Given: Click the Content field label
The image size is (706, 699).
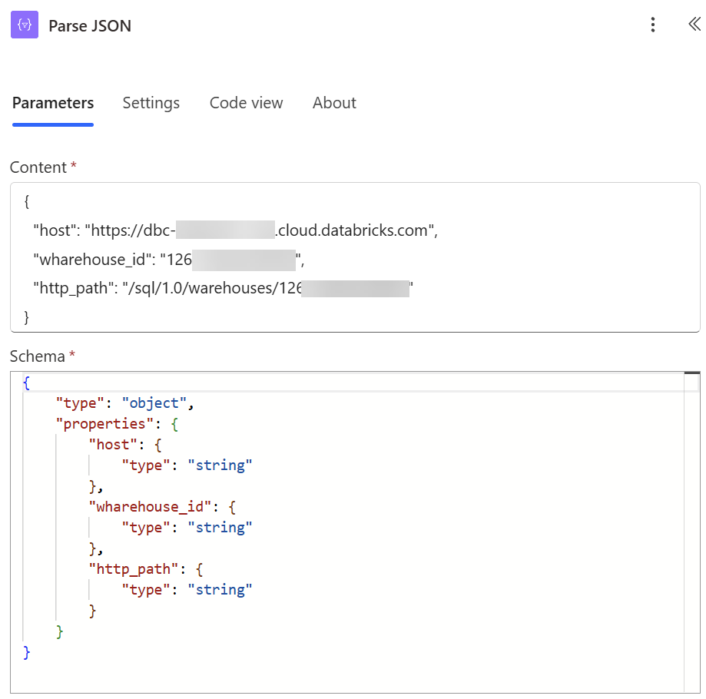Looking at the screenshot, I should 38,167.
